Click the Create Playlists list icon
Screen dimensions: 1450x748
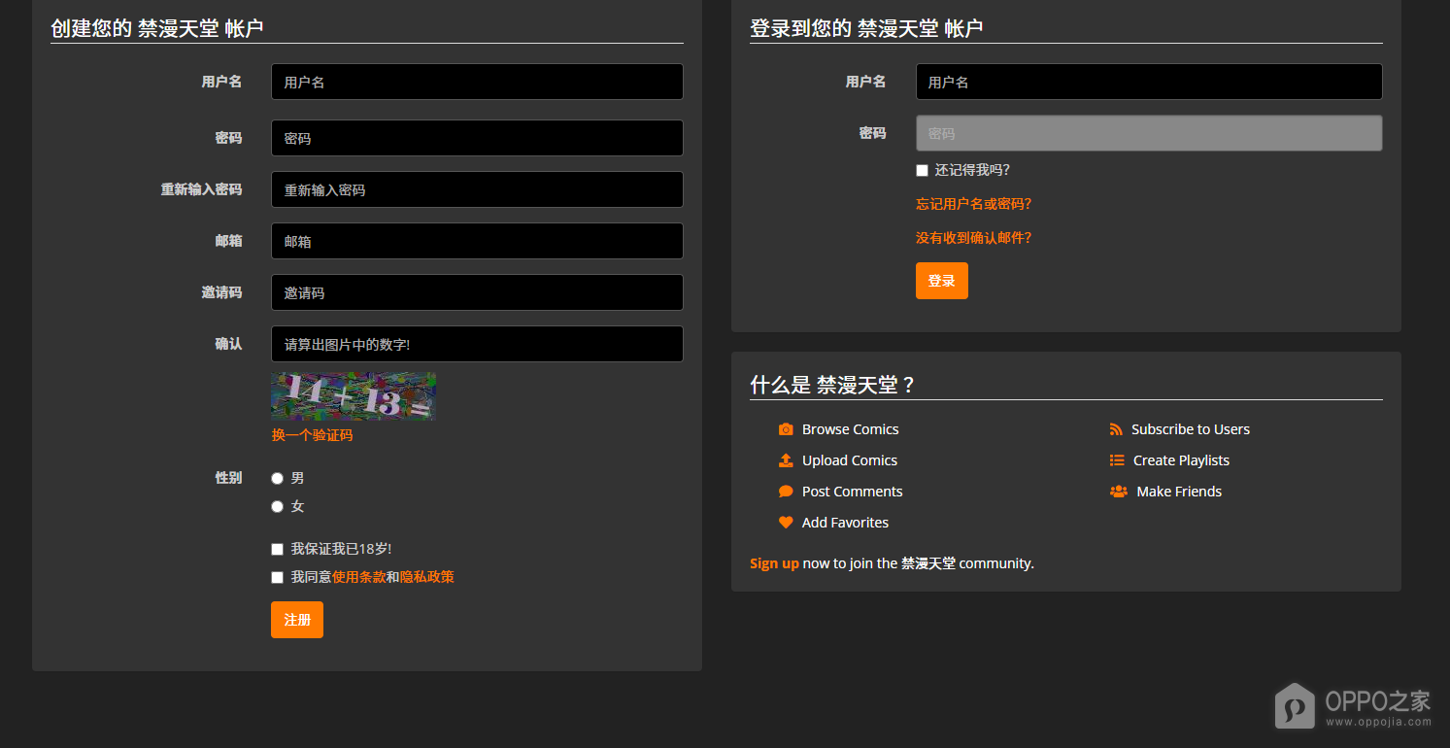(1117, 460)
